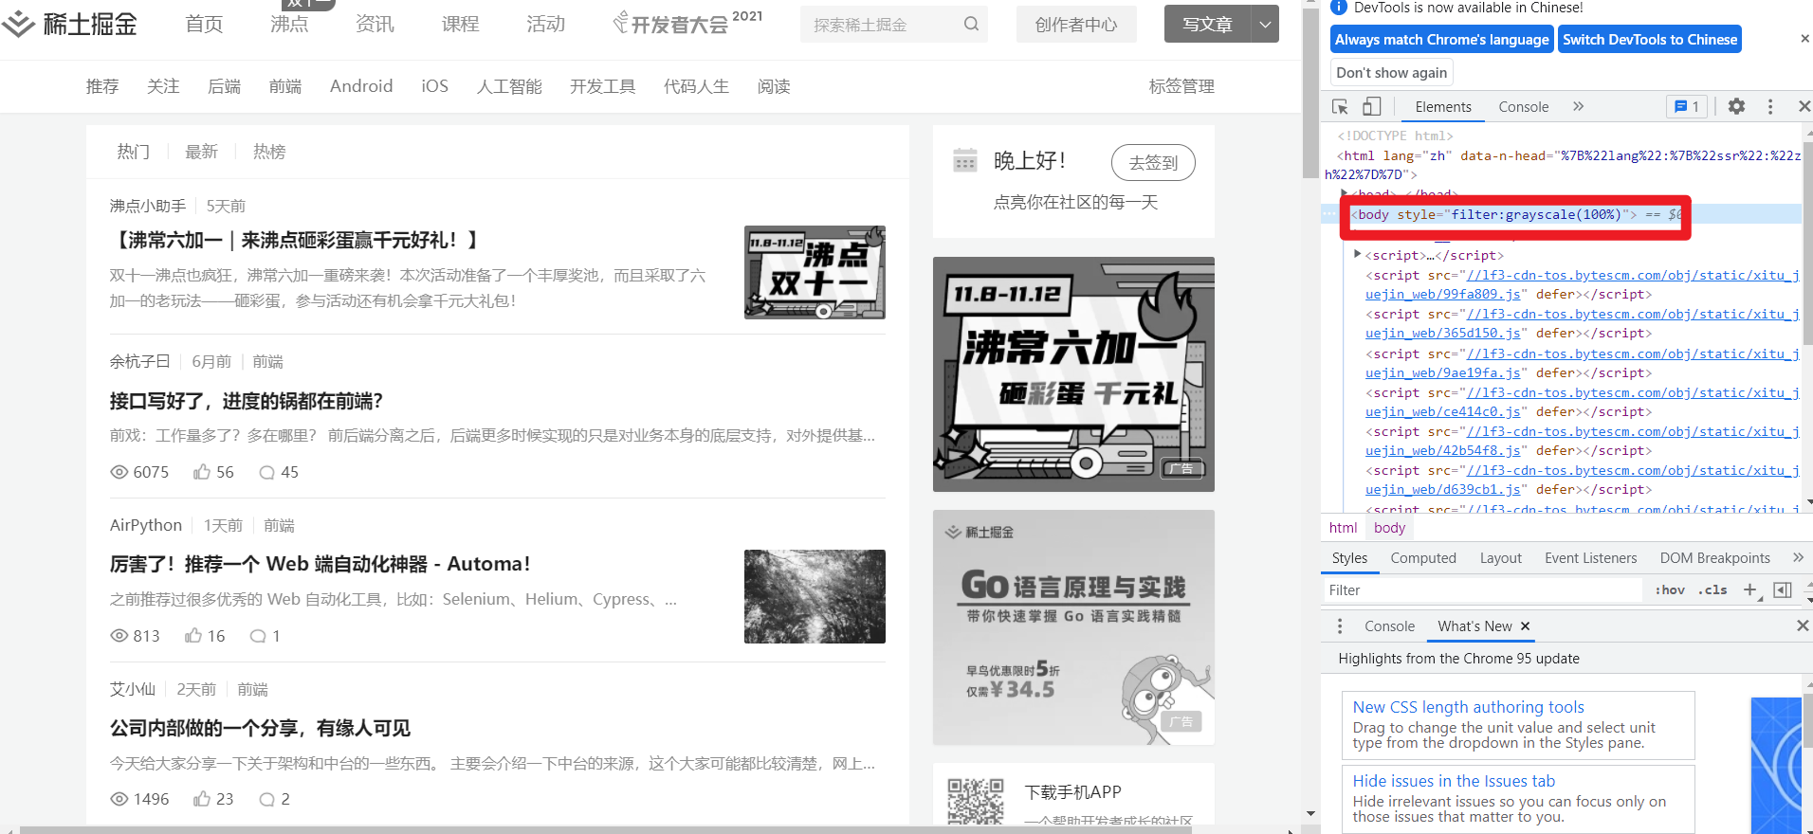The width and height of the screenshot is (1813, 834).
Task: Toggle .cls element classes panel
Action: (x=1712, y=589)
